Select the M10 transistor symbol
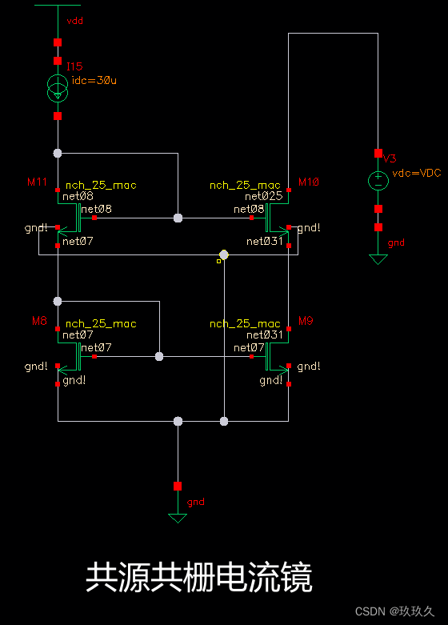 pyautogui.click(x=275, y=218)
